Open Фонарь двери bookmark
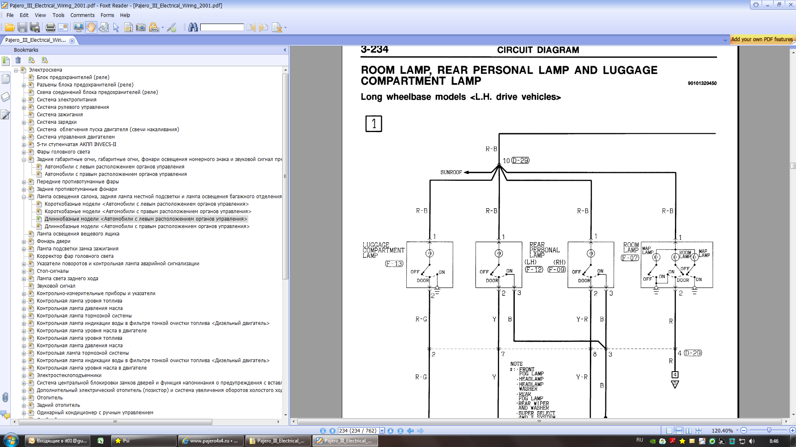 (53, 241)
